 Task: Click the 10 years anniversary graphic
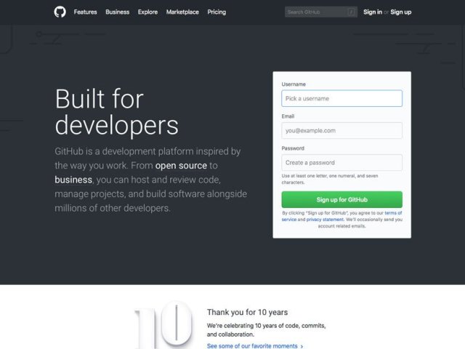(163, 325)
